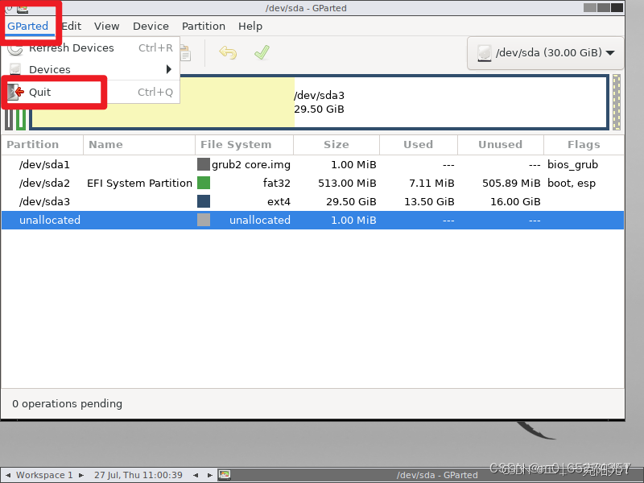
Task: Sort by Used column header
Action: tap(419, 145)
